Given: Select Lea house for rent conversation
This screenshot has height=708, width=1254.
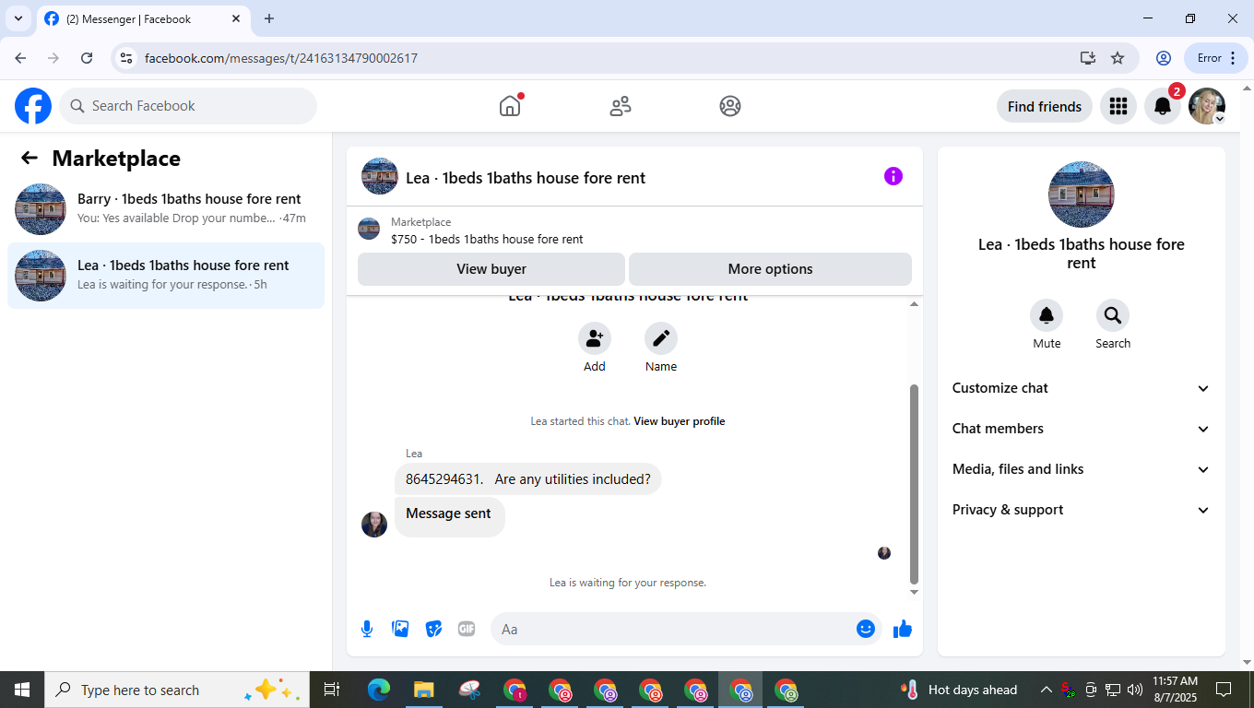Looking at the screenshot, I should tap(166, 276).
